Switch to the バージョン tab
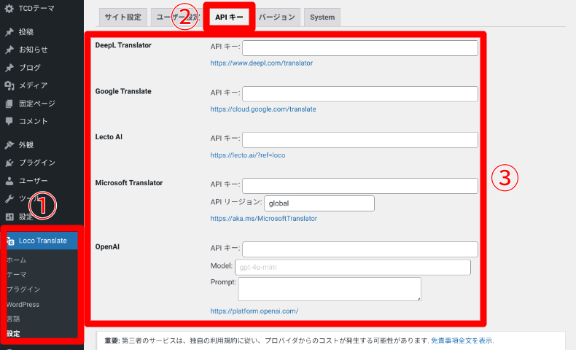This screenshot has height=350, width=576. (276, 17)
